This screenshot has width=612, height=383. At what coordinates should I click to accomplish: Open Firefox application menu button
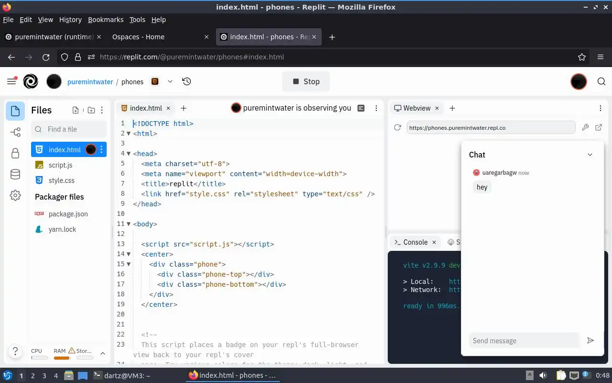pos(601,57)
